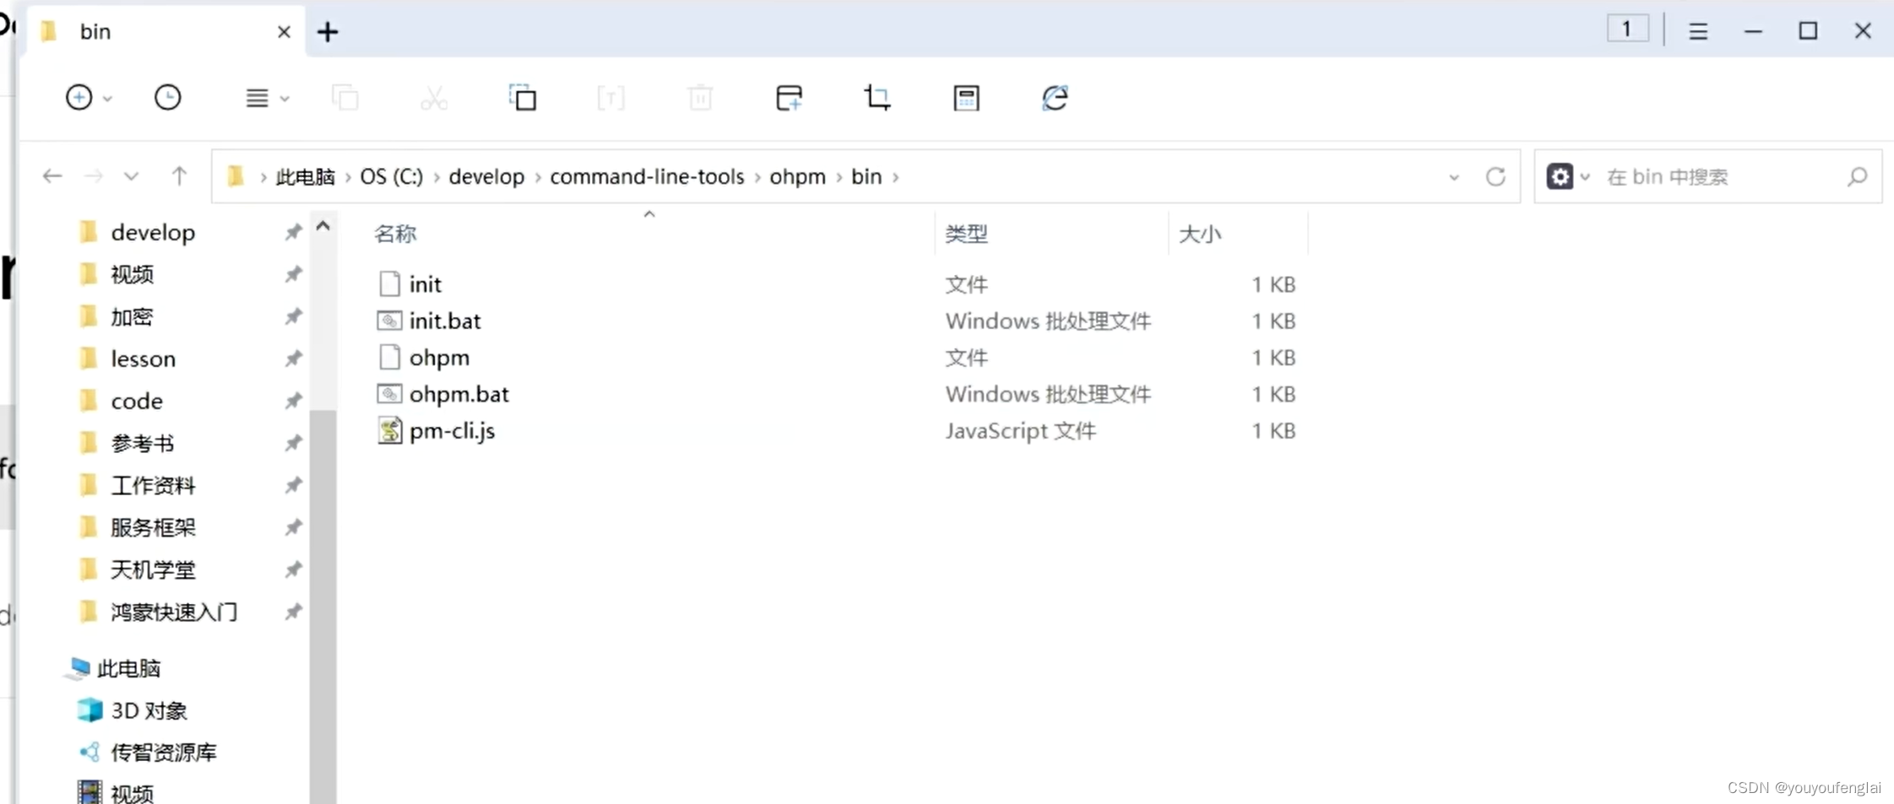Open the hamburger menu in title bar

1698,32
